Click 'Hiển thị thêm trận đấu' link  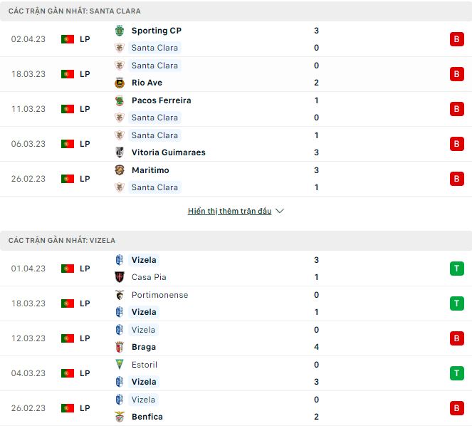(229, 212)
